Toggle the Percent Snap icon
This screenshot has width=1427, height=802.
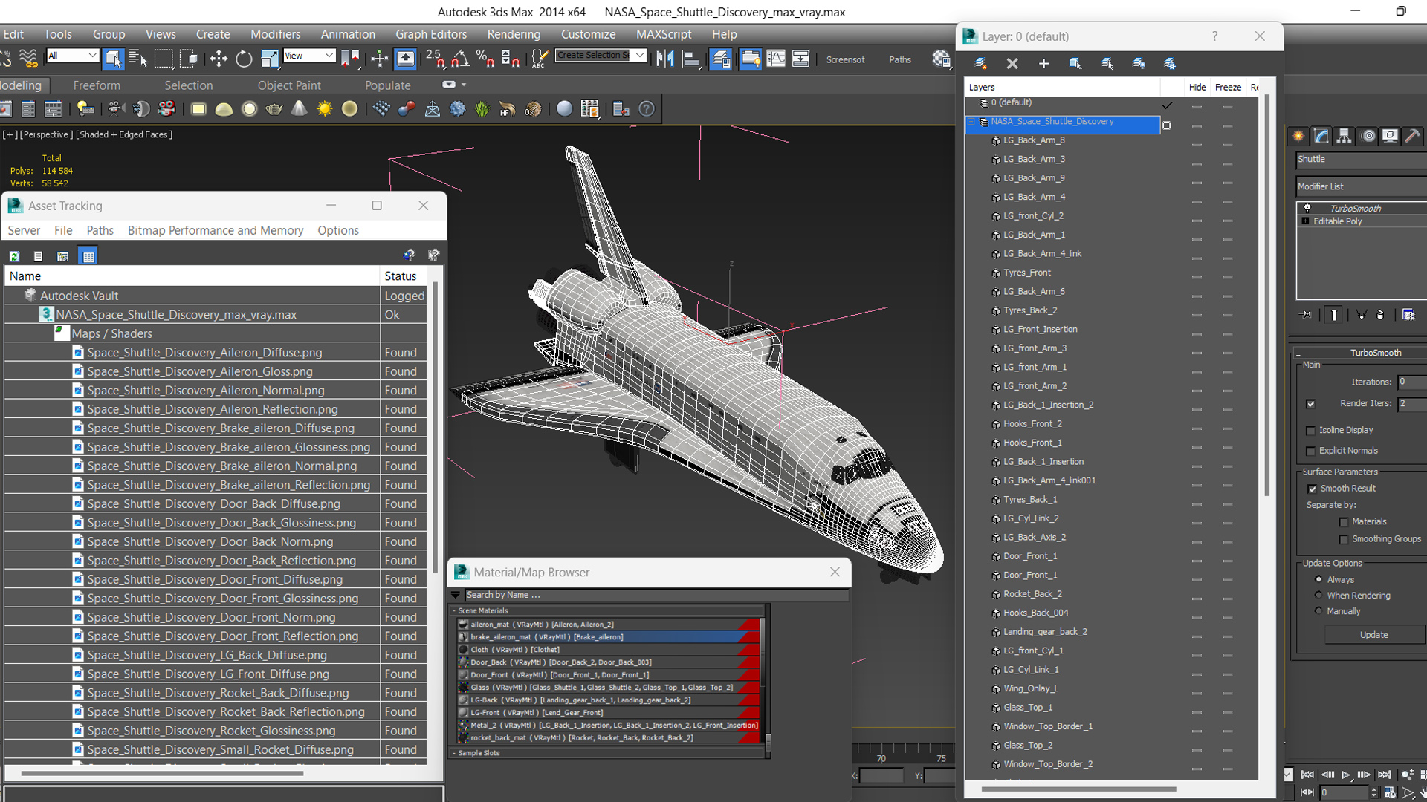485,59
